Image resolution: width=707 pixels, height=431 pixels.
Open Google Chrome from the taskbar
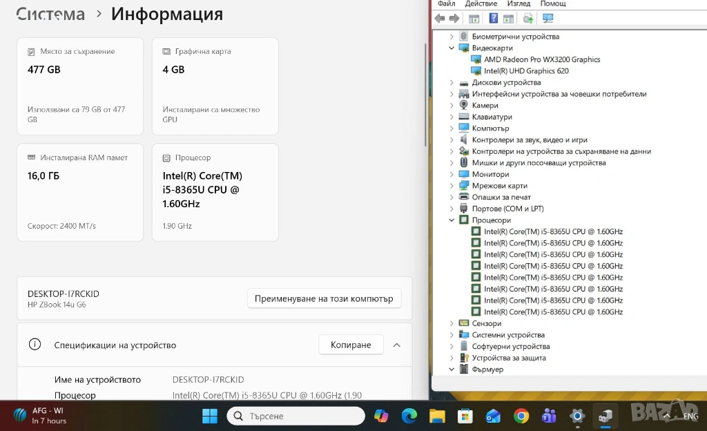click(x=521, y=416)
